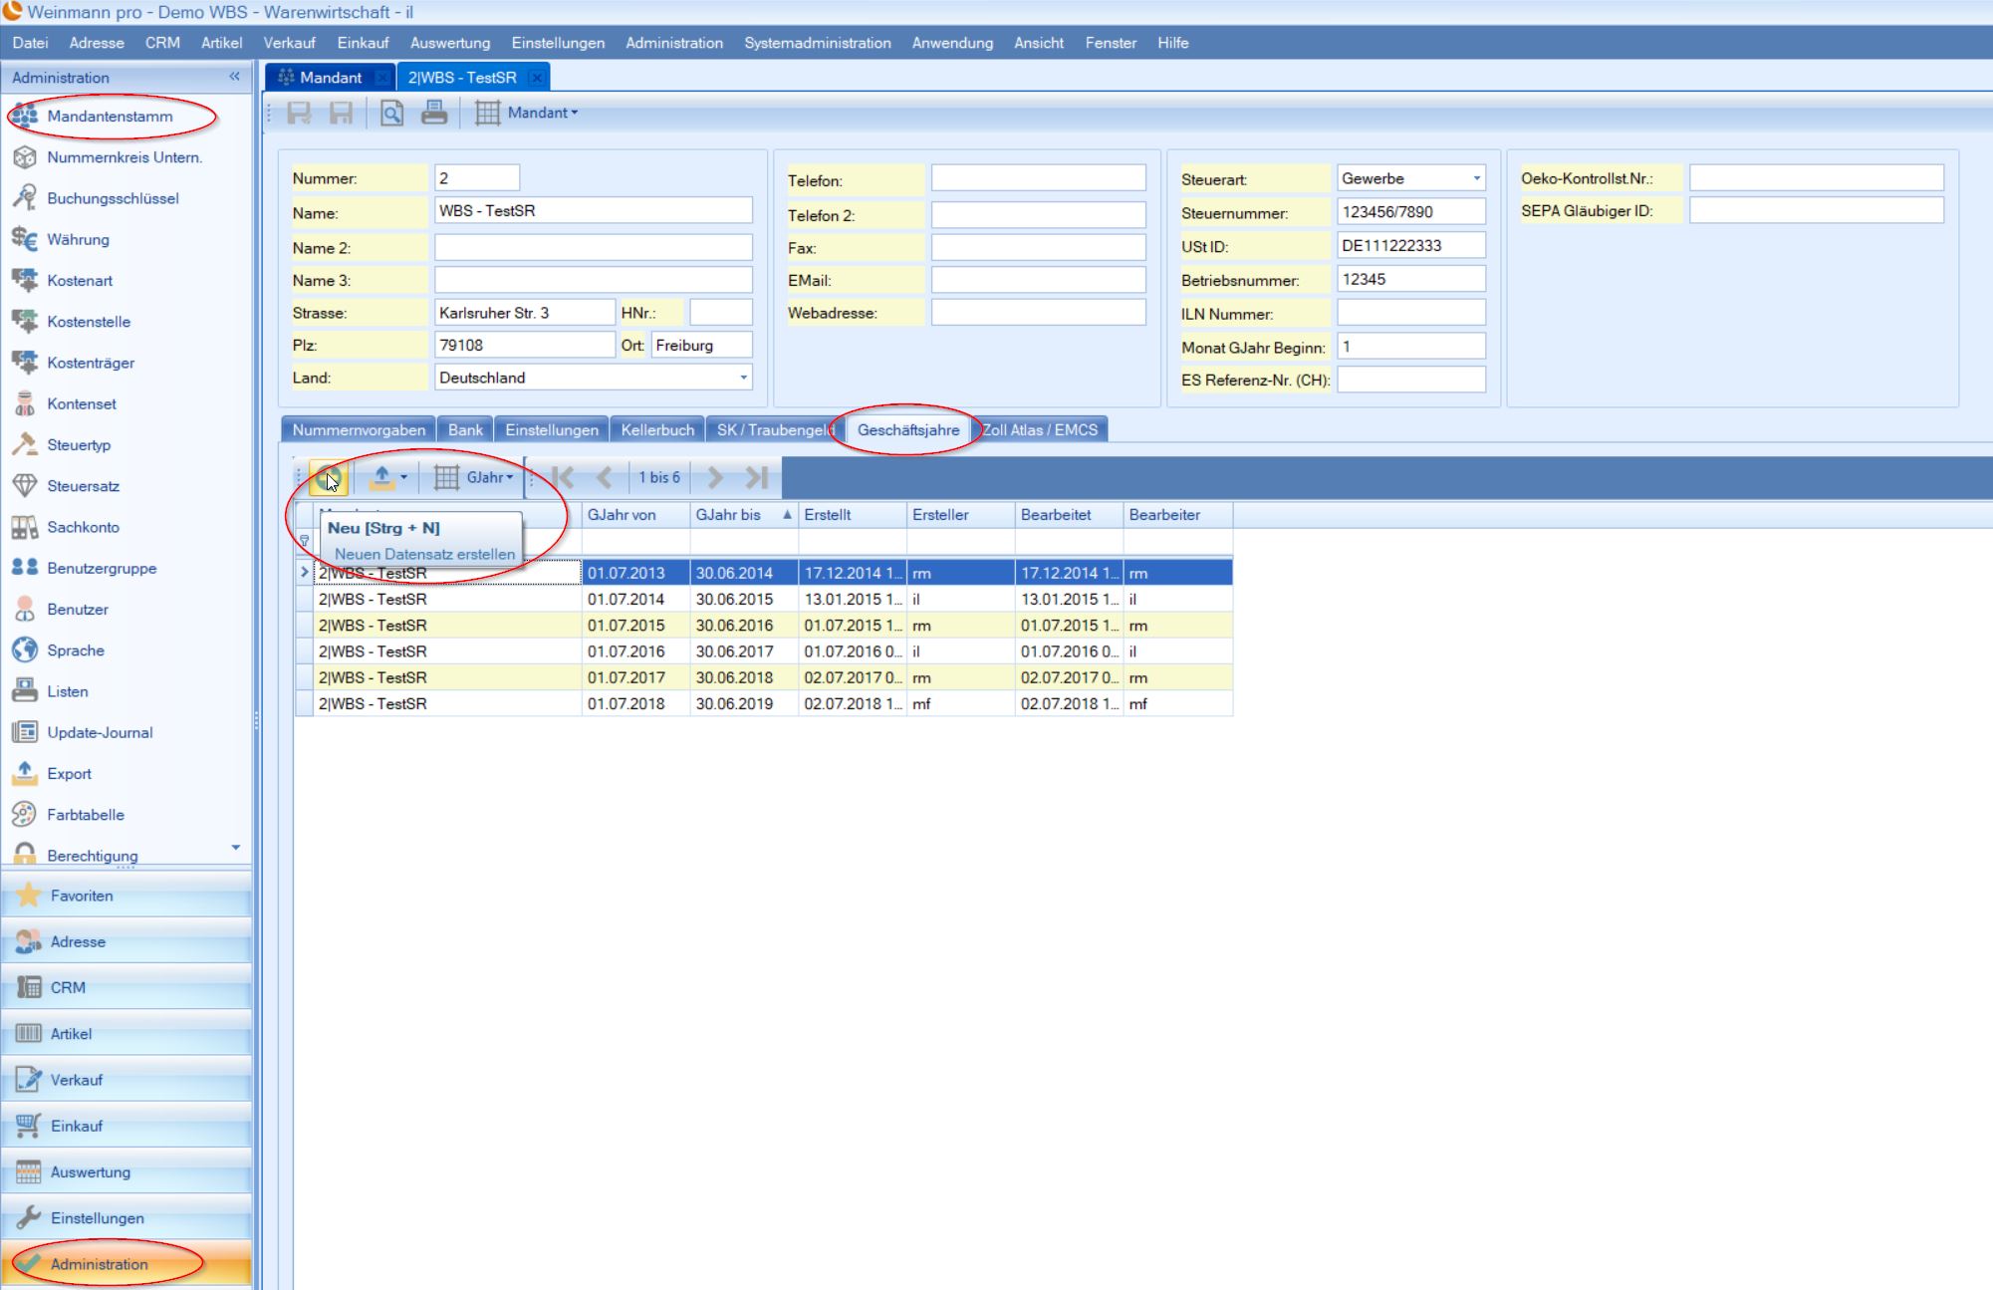This screenshot has height=1290, width=1993.
Task: Open the GJahr grid layout dropdown
Action: tap(475, 478)
